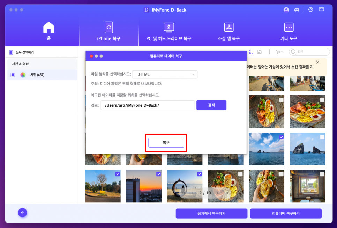
Task: Open the window interior photo thumbnail
Action: [x=307, y=186]
